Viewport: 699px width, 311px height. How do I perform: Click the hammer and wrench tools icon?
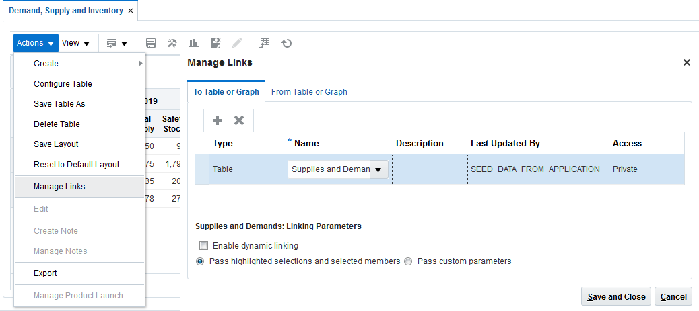click(x=172, y=43)
